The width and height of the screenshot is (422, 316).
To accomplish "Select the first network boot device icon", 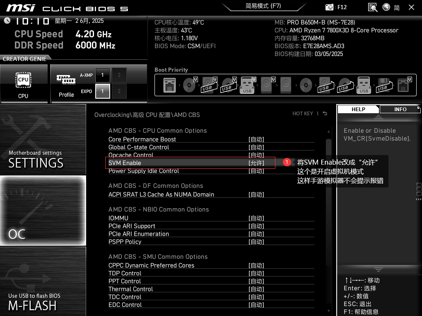I will 169,85.
